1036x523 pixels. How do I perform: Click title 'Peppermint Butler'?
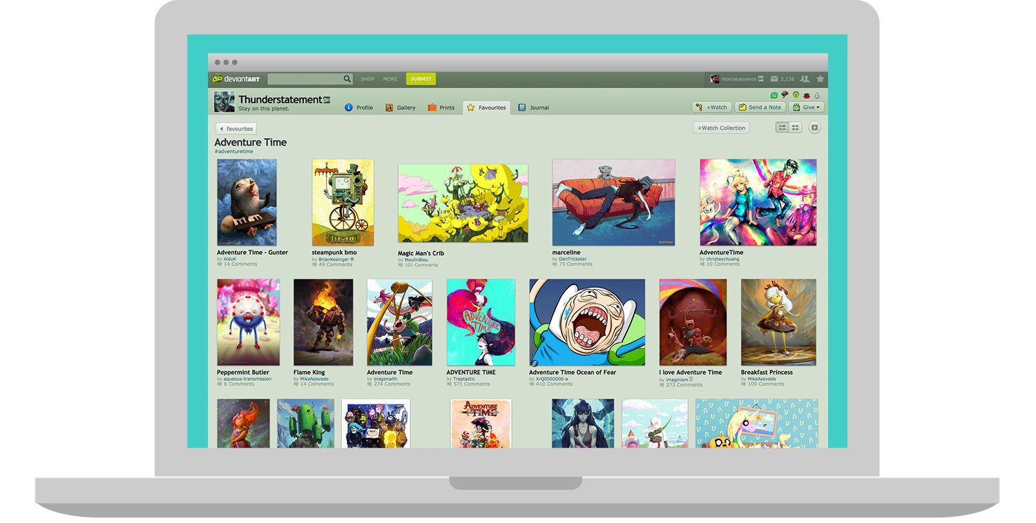coord(243,372)
